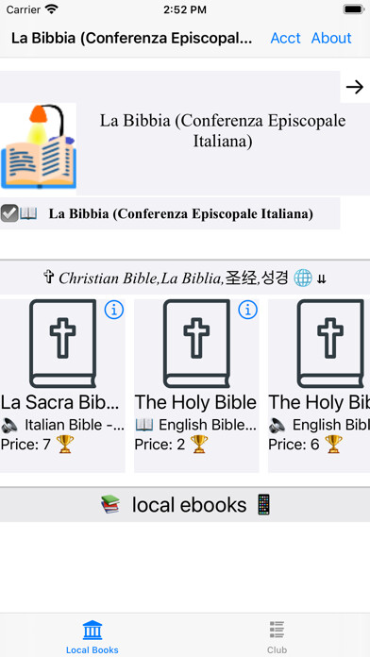Open La Sacra Bibbia book cover

click(x=62, y=344)
